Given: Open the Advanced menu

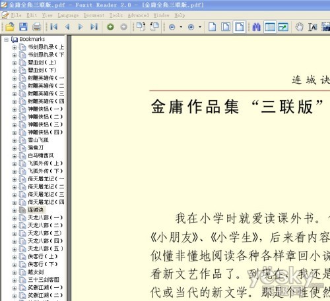Looking at the screenshot, I should pyautogui.click(x=139, y=15).
